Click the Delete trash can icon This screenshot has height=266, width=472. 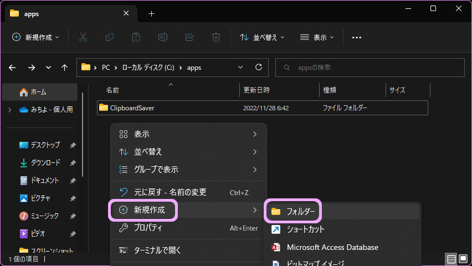pos(216,37)
